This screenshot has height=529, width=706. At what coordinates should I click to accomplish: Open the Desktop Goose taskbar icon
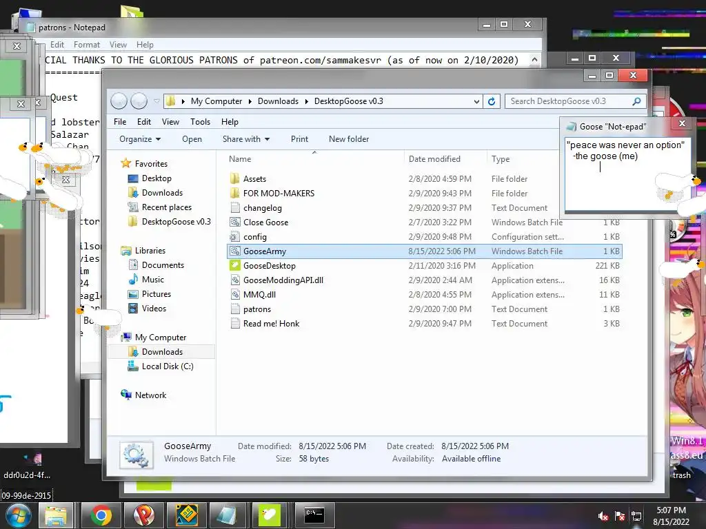tap(270, 515)
